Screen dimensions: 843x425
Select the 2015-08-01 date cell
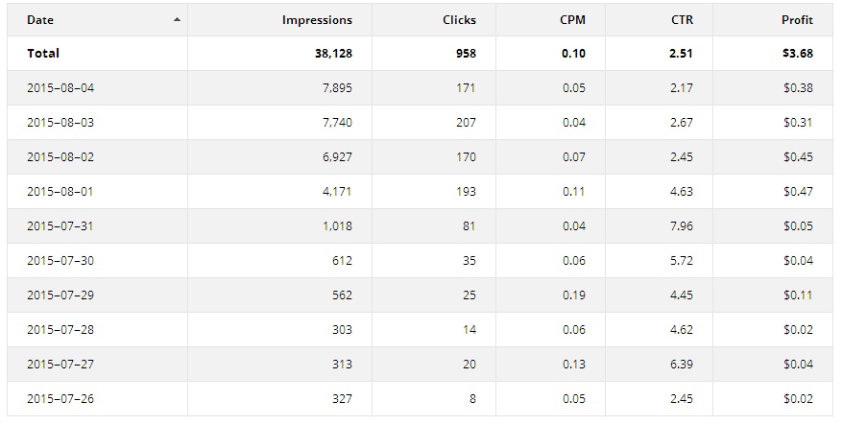(60, 191)
